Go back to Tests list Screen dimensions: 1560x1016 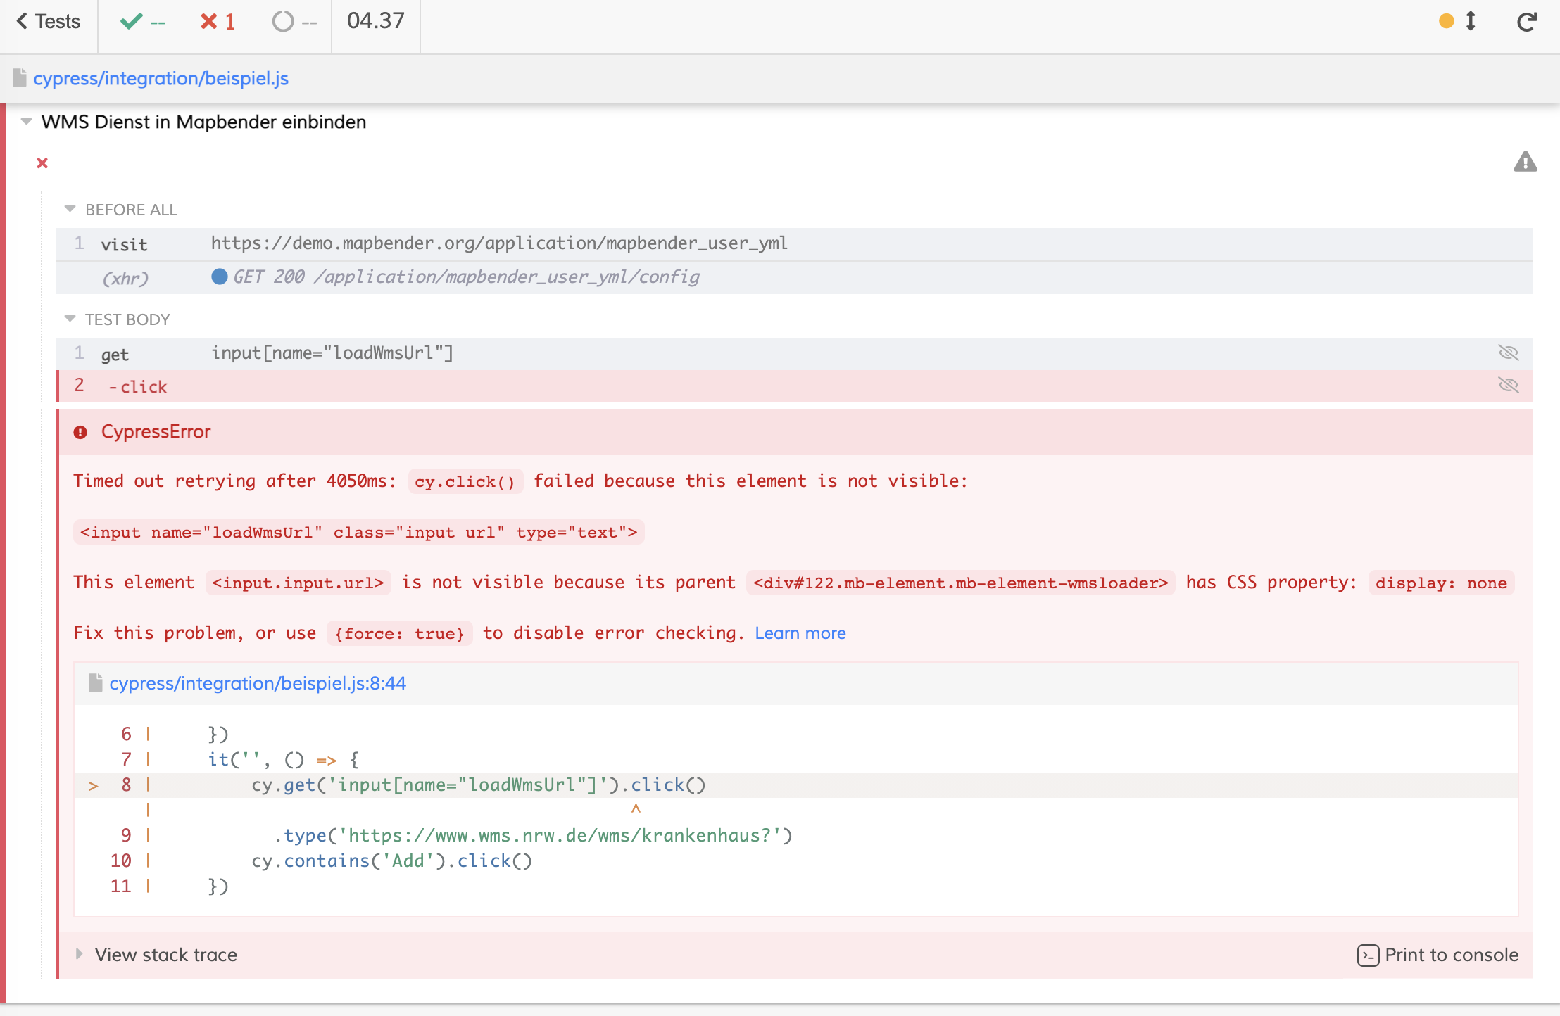(x=48, y=22)
